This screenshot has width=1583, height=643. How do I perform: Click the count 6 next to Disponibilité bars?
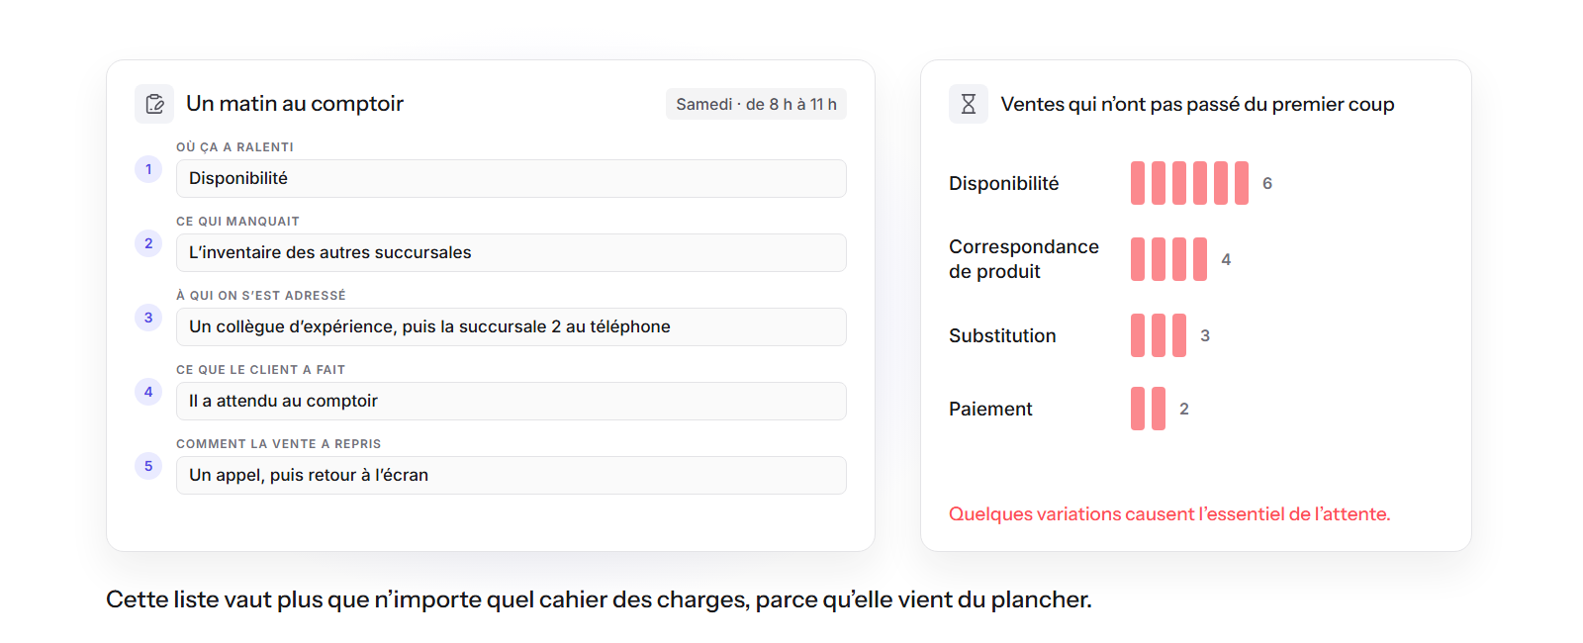[1267, 183]
